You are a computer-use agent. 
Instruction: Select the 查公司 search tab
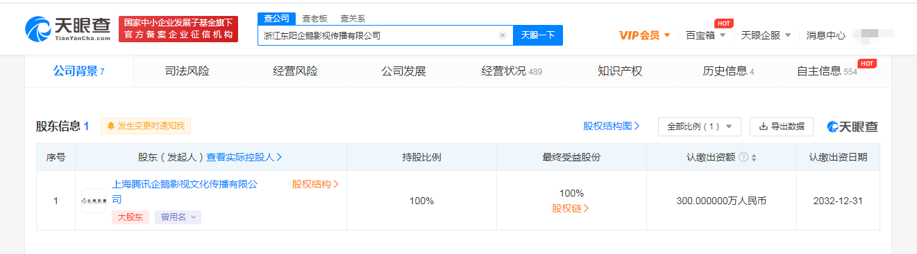pyautogui.click(x=276, y=19)
